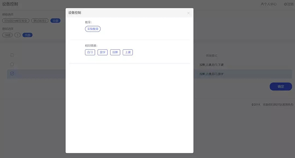Select the filter chip labeled 1
This screenshot has width=295, height=158.
[x=18, y=35]
